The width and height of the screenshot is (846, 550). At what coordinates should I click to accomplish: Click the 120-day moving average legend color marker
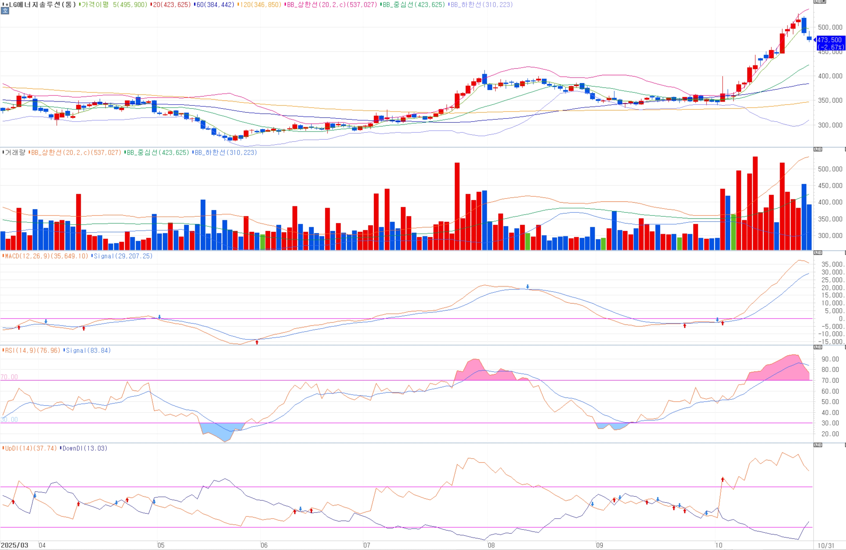click(x=238, y=5)
